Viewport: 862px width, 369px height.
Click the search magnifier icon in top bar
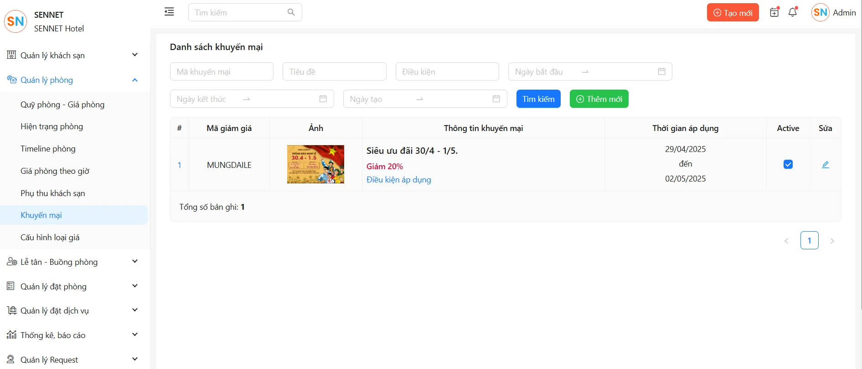(291, 12)
